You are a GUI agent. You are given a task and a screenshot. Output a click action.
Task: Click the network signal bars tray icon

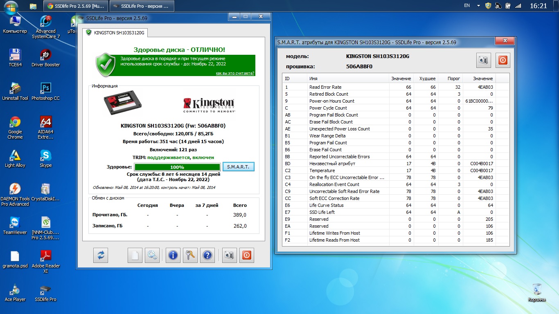coord(518,6)
